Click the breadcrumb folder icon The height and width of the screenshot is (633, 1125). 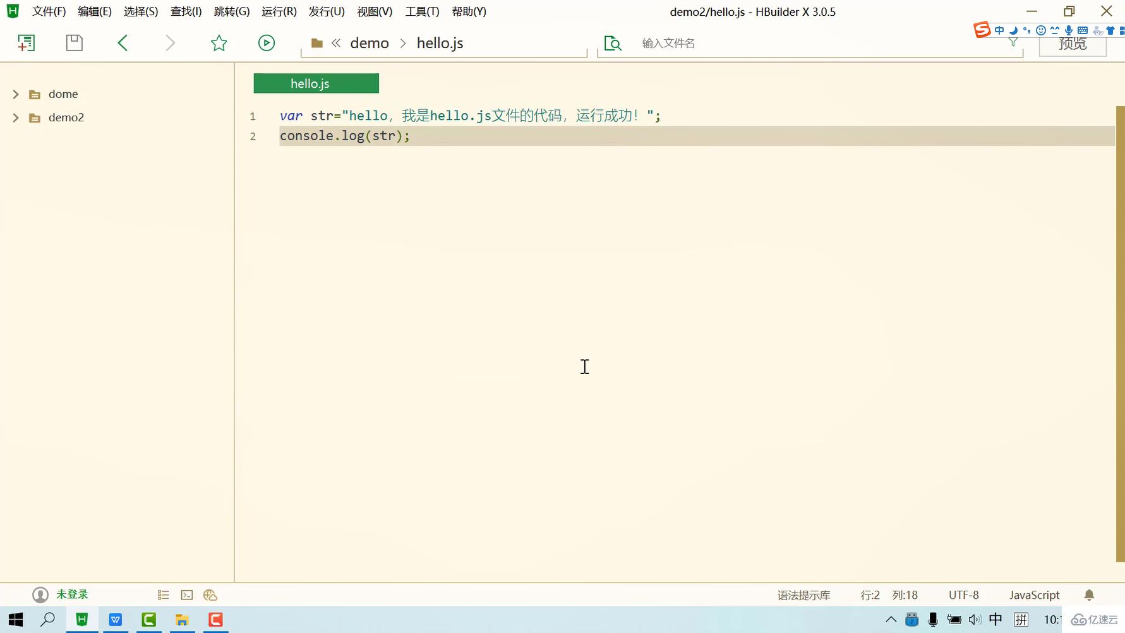(317, 43)
